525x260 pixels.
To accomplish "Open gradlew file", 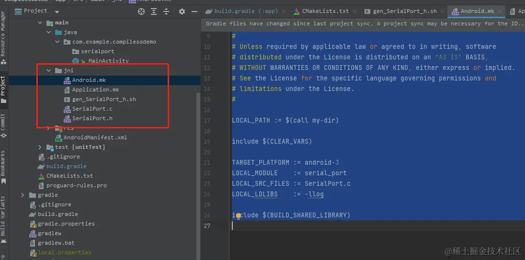I will click(49, 234).
